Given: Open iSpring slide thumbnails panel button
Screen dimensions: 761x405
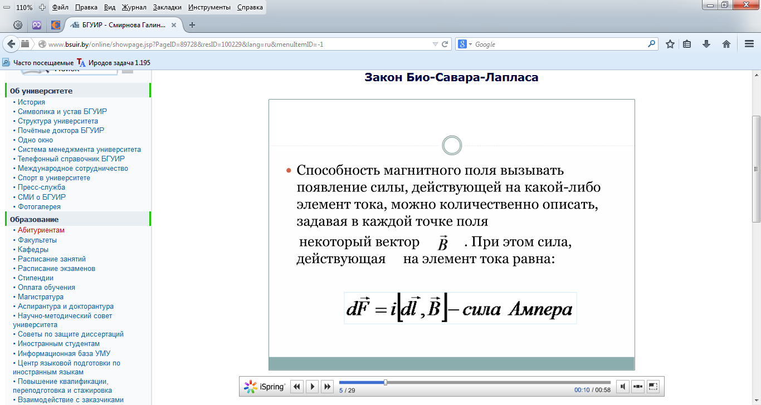Looking at the screenshot, I should [638, 386].
